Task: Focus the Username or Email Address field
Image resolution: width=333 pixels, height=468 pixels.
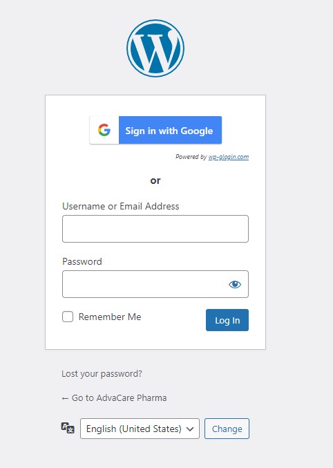Action: click(x=155, y=229)
